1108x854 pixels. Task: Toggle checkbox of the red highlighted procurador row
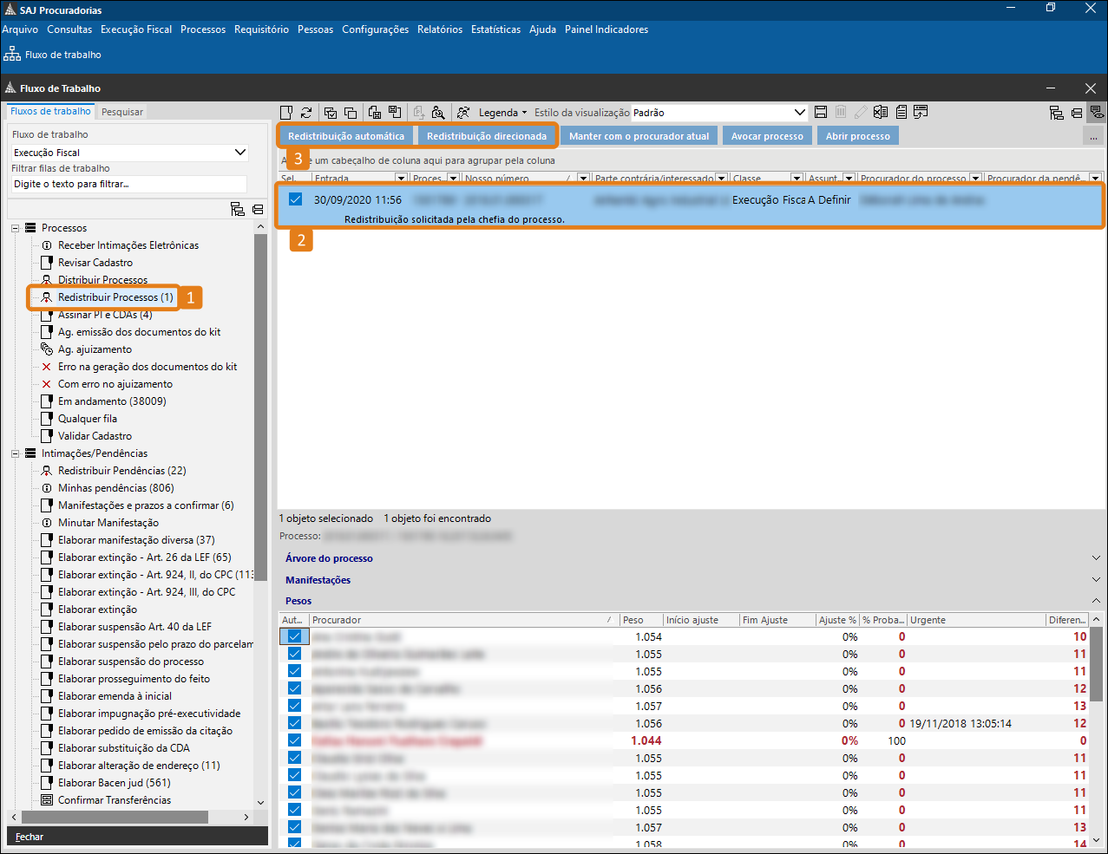tap(294, 740)
